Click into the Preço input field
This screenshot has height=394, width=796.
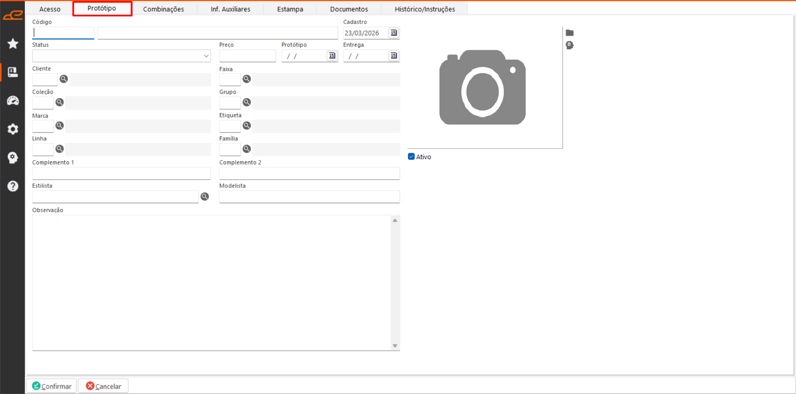click(247, 56)
